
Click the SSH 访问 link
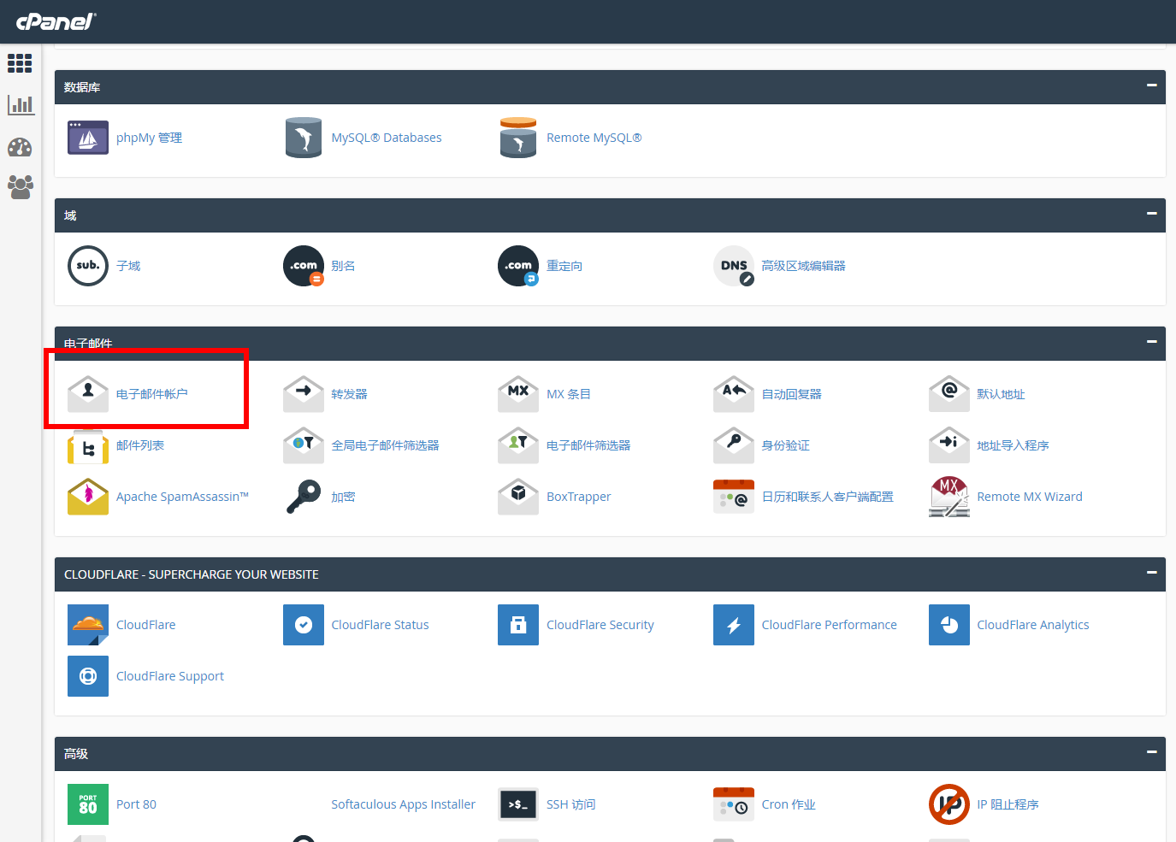tap(571, 804)
